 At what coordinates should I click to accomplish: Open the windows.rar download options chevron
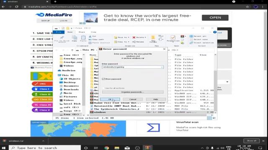coord(43,141)
